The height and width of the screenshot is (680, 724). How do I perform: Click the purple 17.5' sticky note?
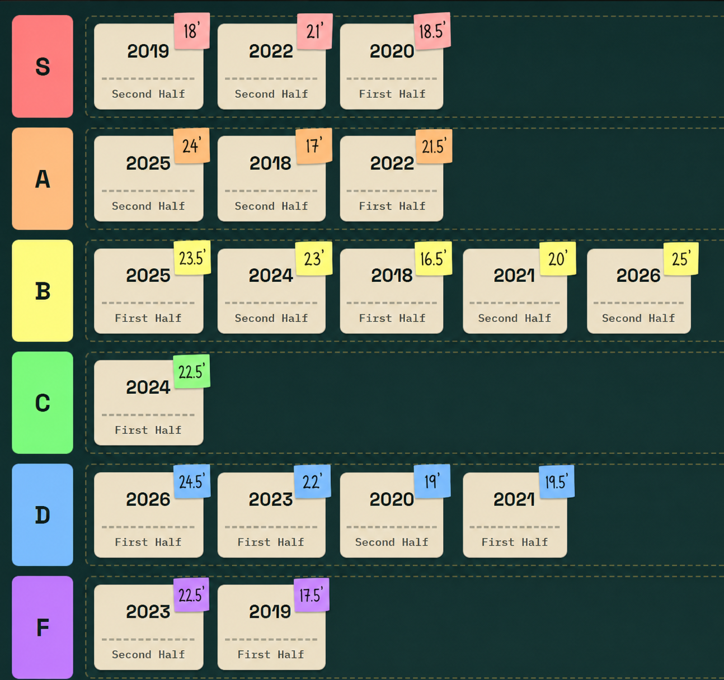pos(312,595)
